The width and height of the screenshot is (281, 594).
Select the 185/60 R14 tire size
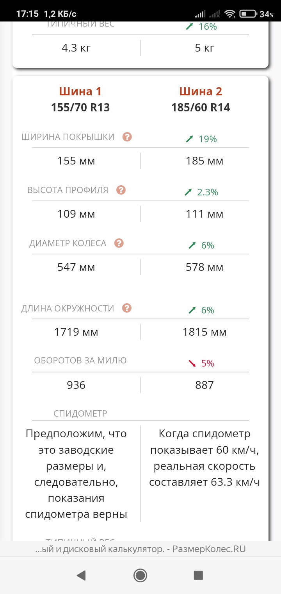pyautogui.click(x=201, y=107)
